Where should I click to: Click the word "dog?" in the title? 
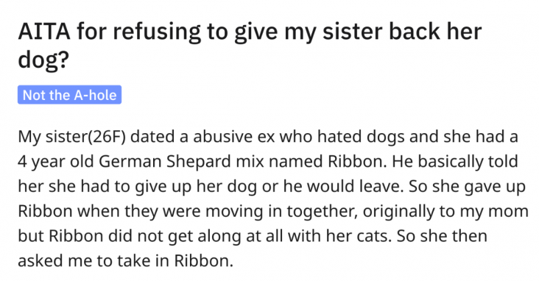[x=43, y=59]
